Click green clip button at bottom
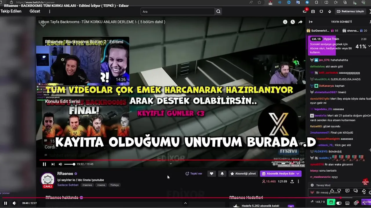Viewport: 371px width, 208px height. pos(330,202)
